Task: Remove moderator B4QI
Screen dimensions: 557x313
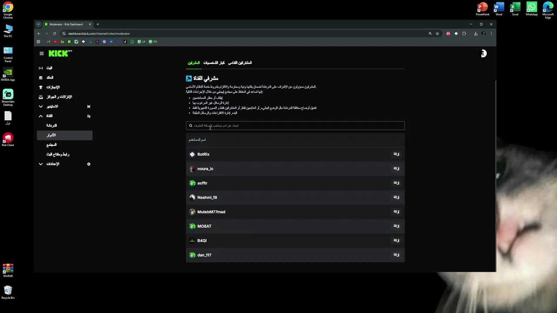Action: point(396,240)
